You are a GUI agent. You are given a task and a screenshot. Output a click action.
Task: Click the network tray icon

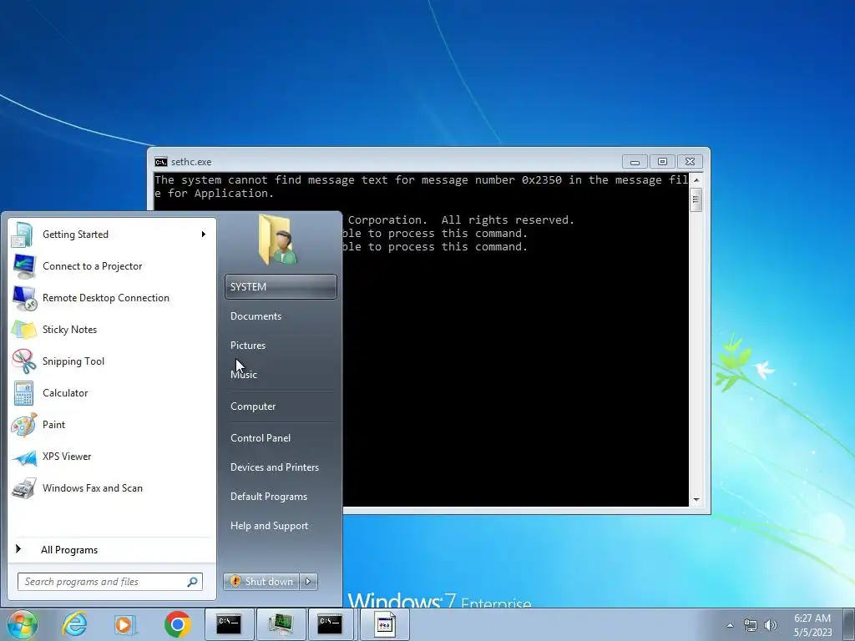coord(751,625)
